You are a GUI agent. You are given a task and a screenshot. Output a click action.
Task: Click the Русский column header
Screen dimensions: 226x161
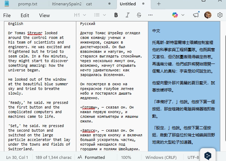point(88,24)
